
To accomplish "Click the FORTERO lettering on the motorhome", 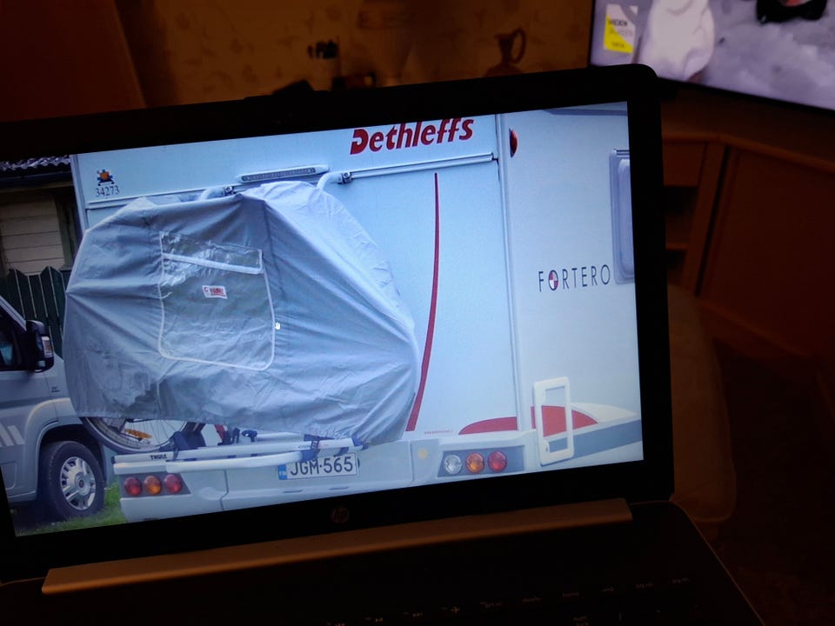I will point(574,278).
